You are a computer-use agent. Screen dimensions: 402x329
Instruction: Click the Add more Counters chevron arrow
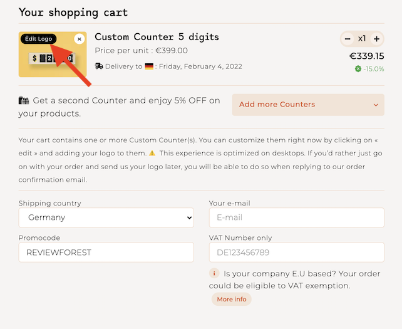(x=376, y=105)
